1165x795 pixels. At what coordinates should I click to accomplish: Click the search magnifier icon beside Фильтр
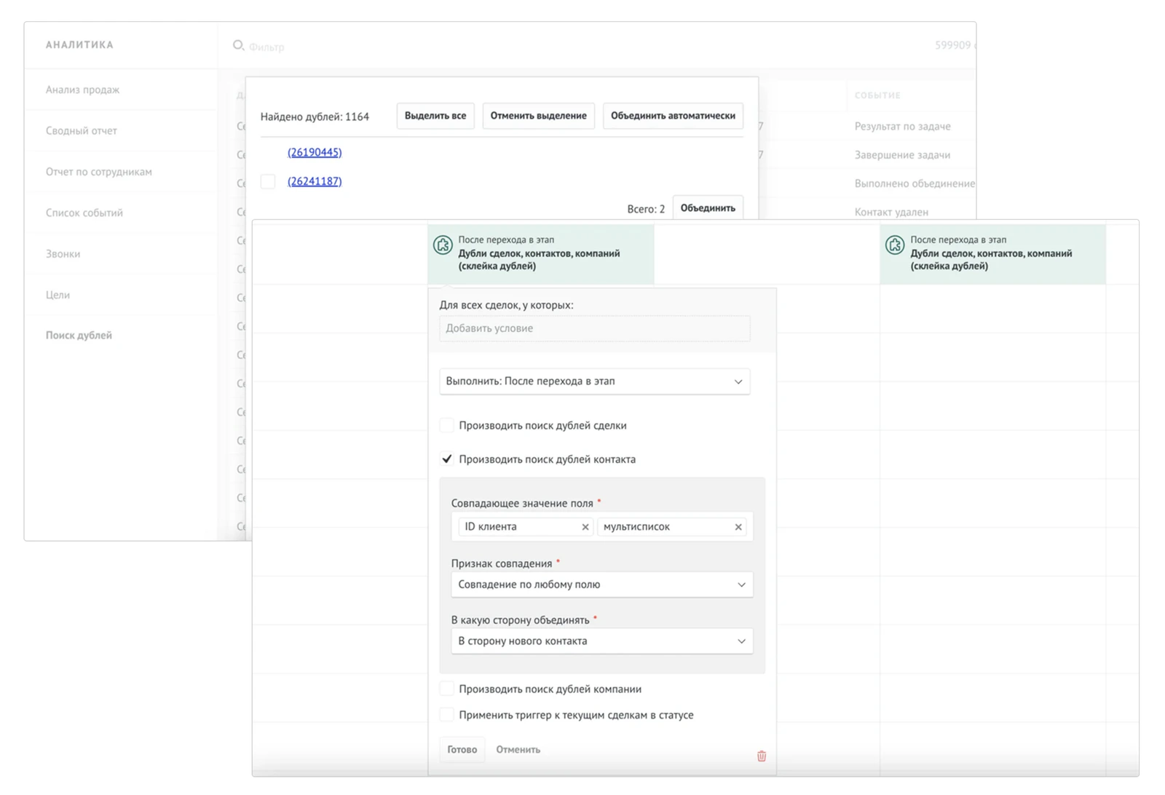[238, 45]
